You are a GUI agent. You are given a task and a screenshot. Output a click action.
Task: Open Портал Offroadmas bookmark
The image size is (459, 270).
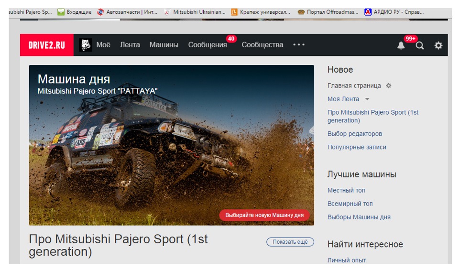328,12
